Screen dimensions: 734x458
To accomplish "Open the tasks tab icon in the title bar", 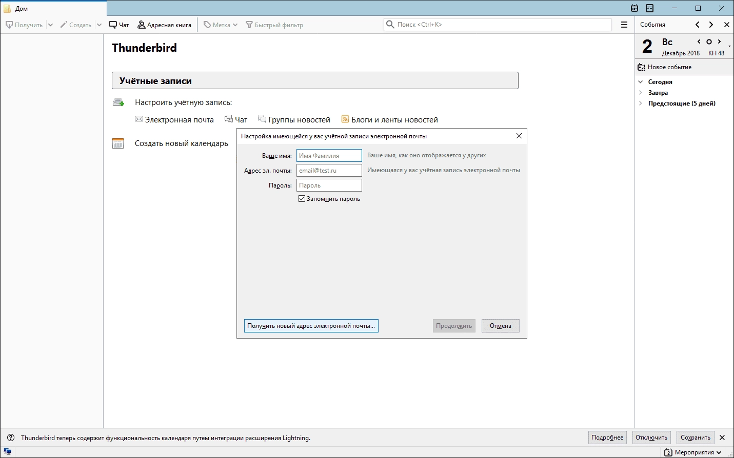I will [650, 8].
